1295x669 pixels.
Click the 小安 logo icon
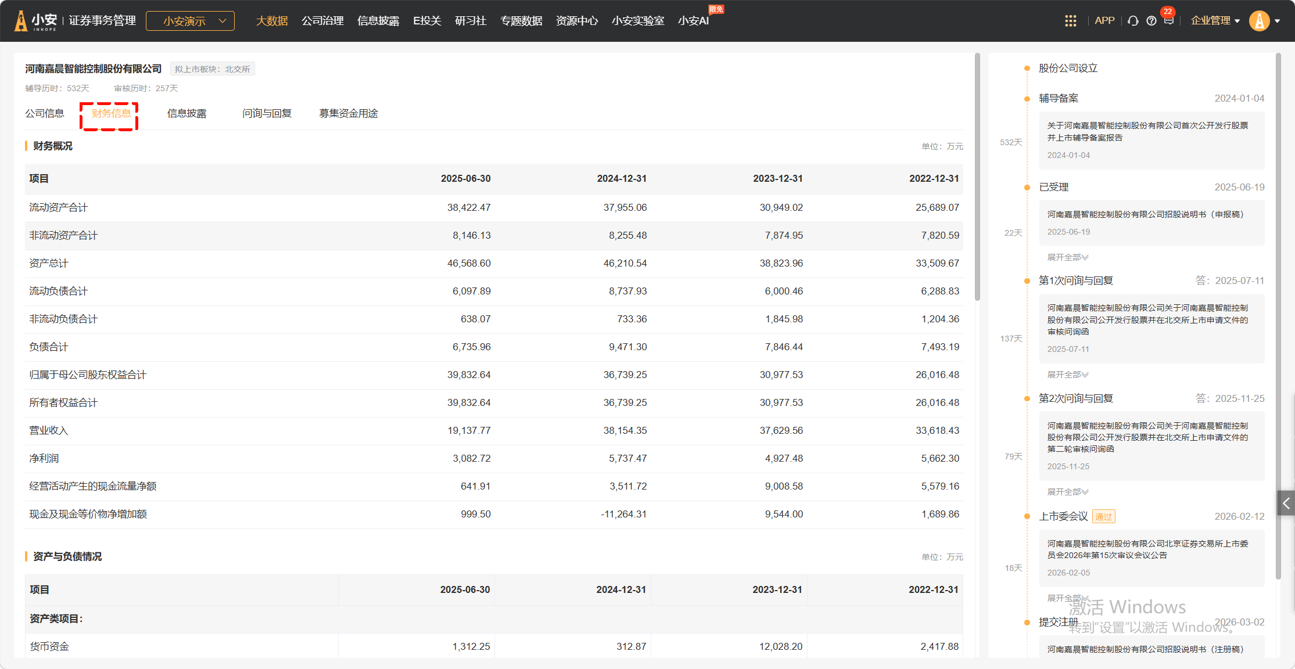pyautogui.click(x=21, y=21)
